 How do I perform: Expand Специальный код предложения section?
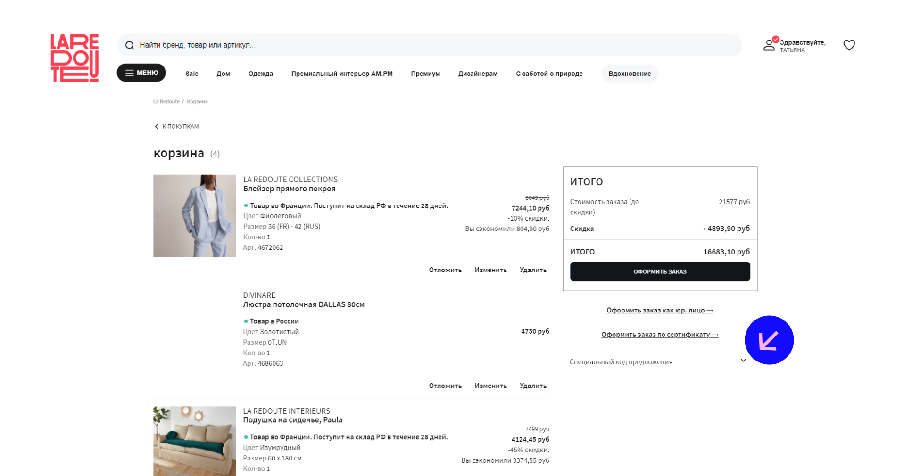click(658, 361)
